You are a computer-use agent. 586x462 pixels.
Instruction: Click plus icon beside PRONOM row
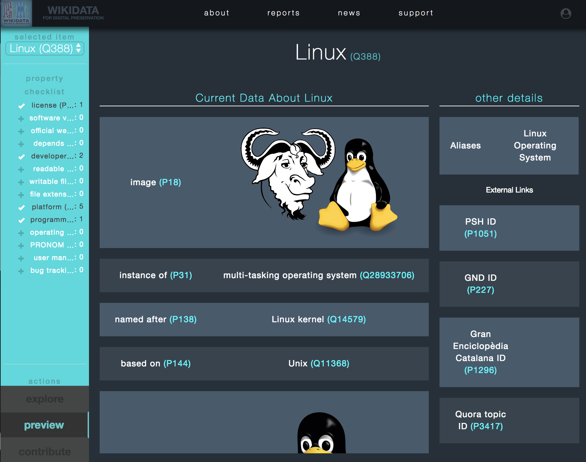[x=21, y=246]
